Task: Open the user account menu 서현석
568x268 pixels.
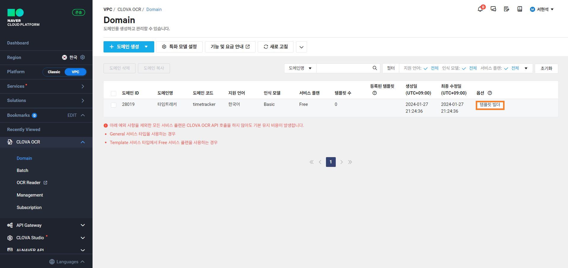Action: tap(542, 9)
